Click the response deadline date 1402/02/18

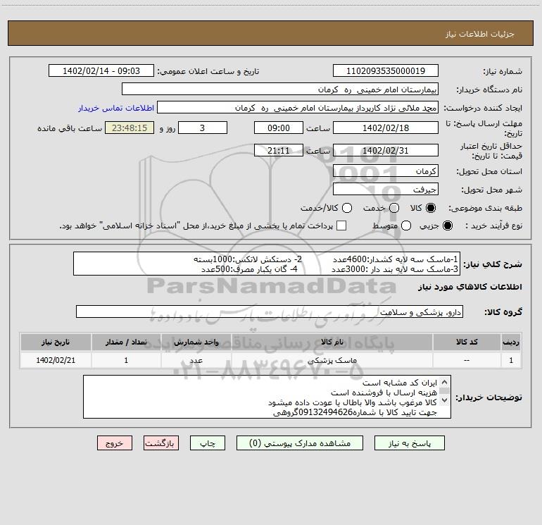386,128
